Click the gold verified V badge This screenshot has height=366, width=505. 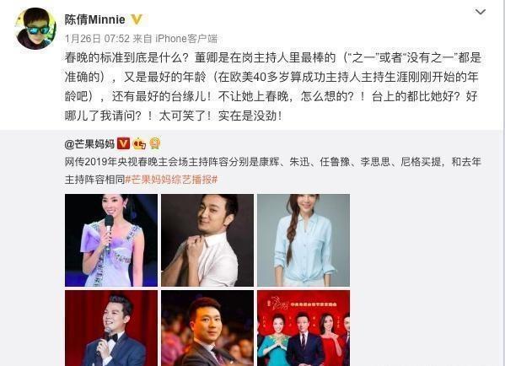(x=137, y=19)
